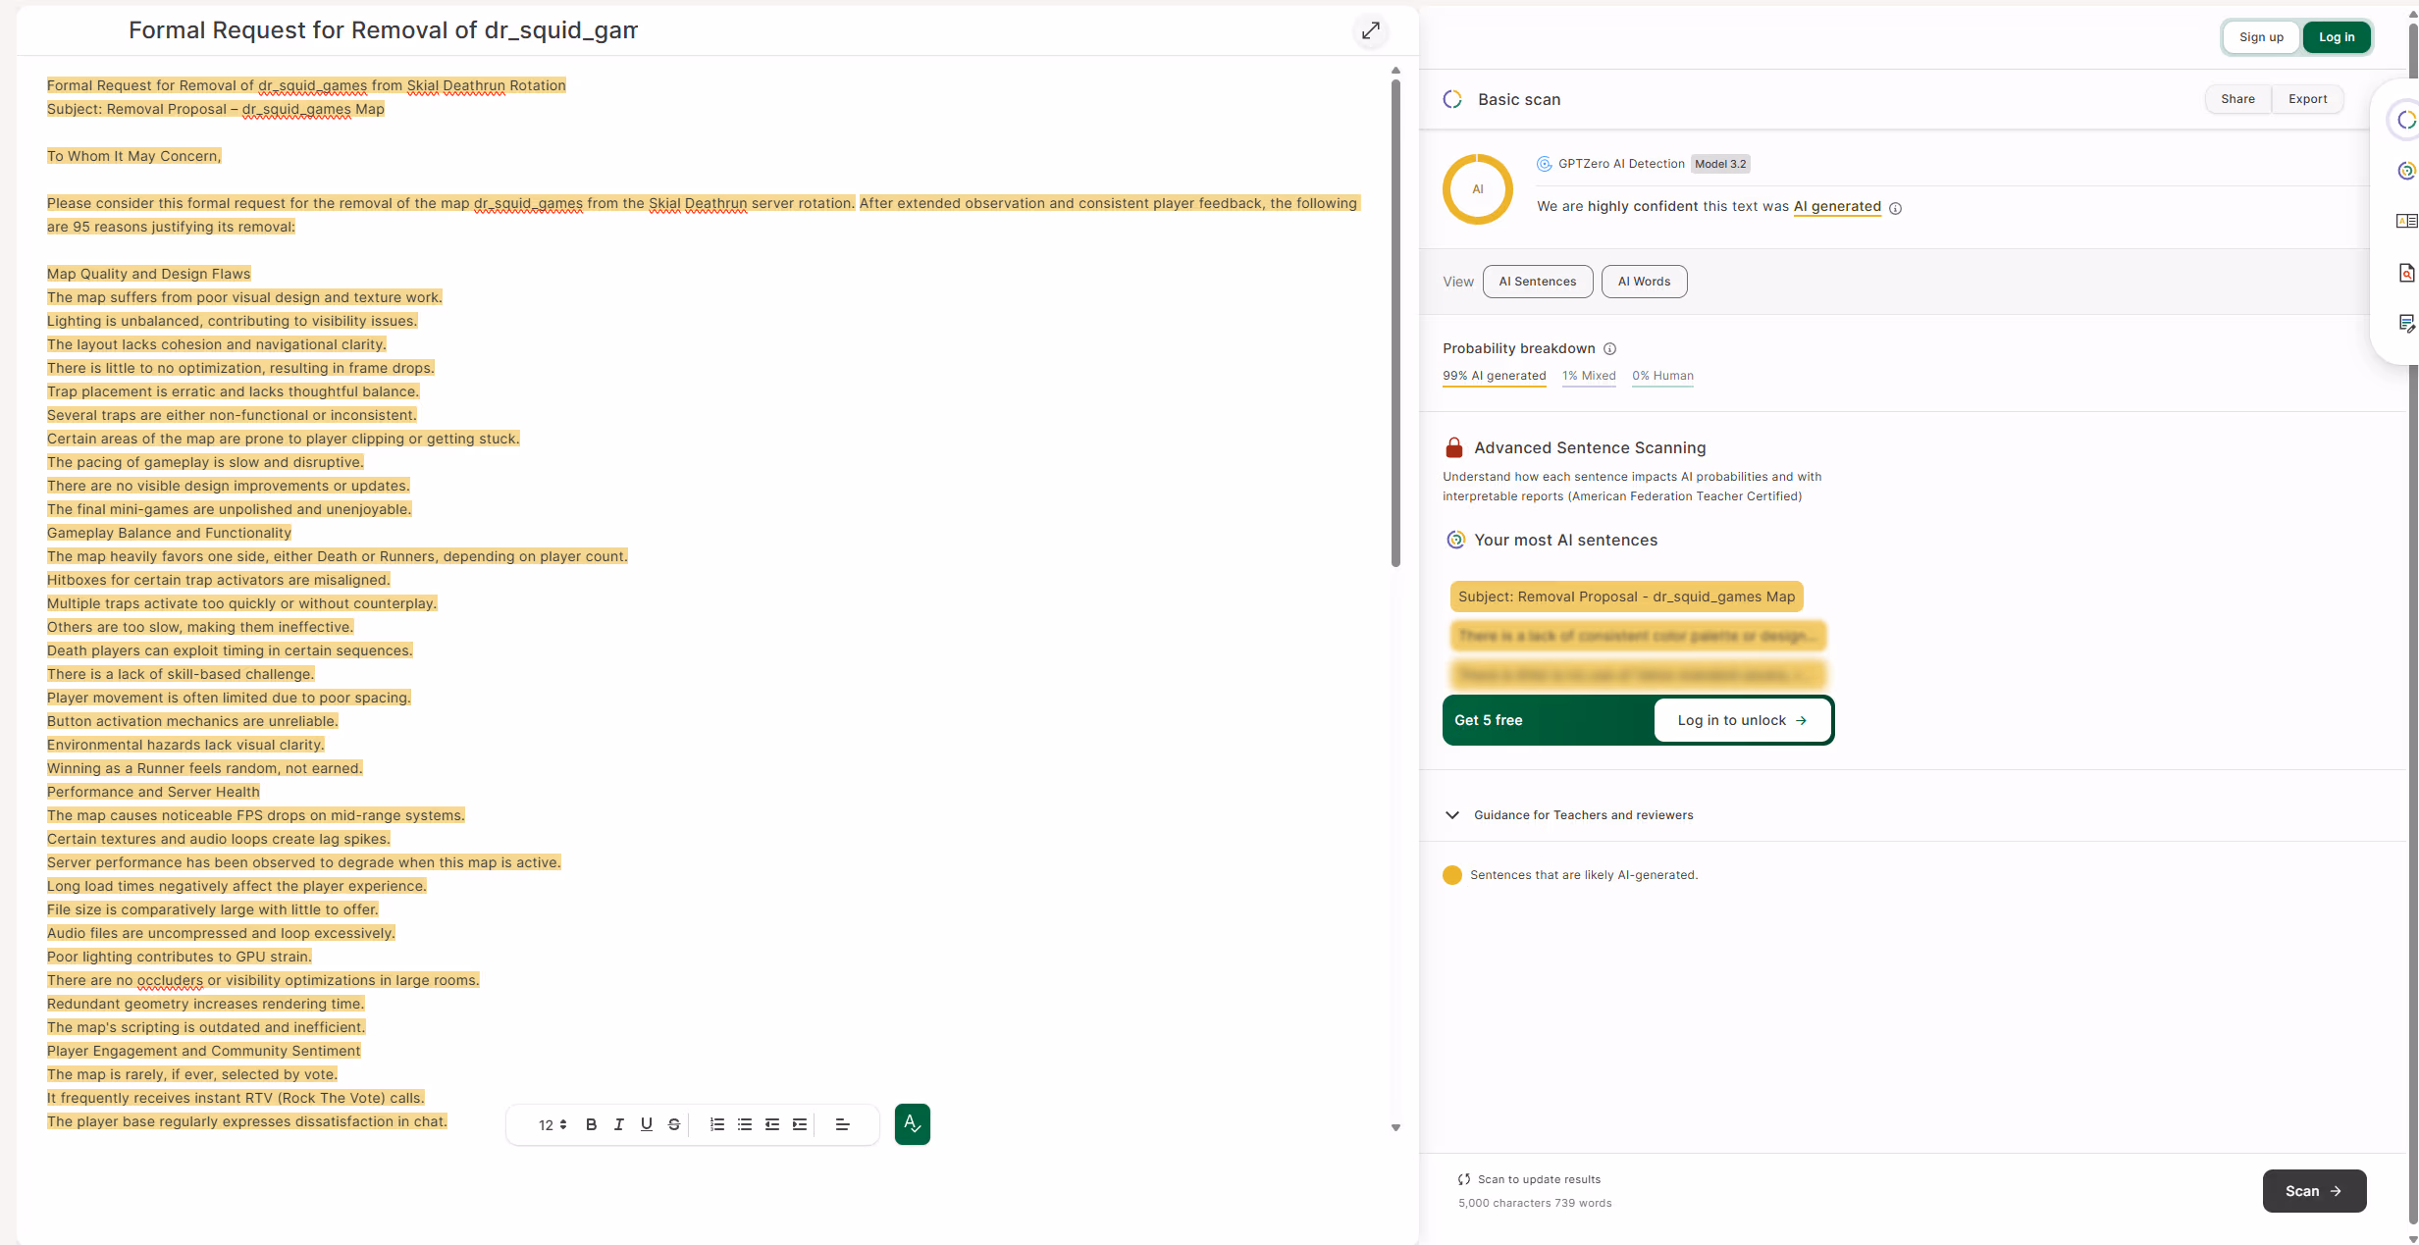Screen dimensions: 2419x1245
Task: Click the 'Performance and Server Health' heading
Action: point(153,792)
